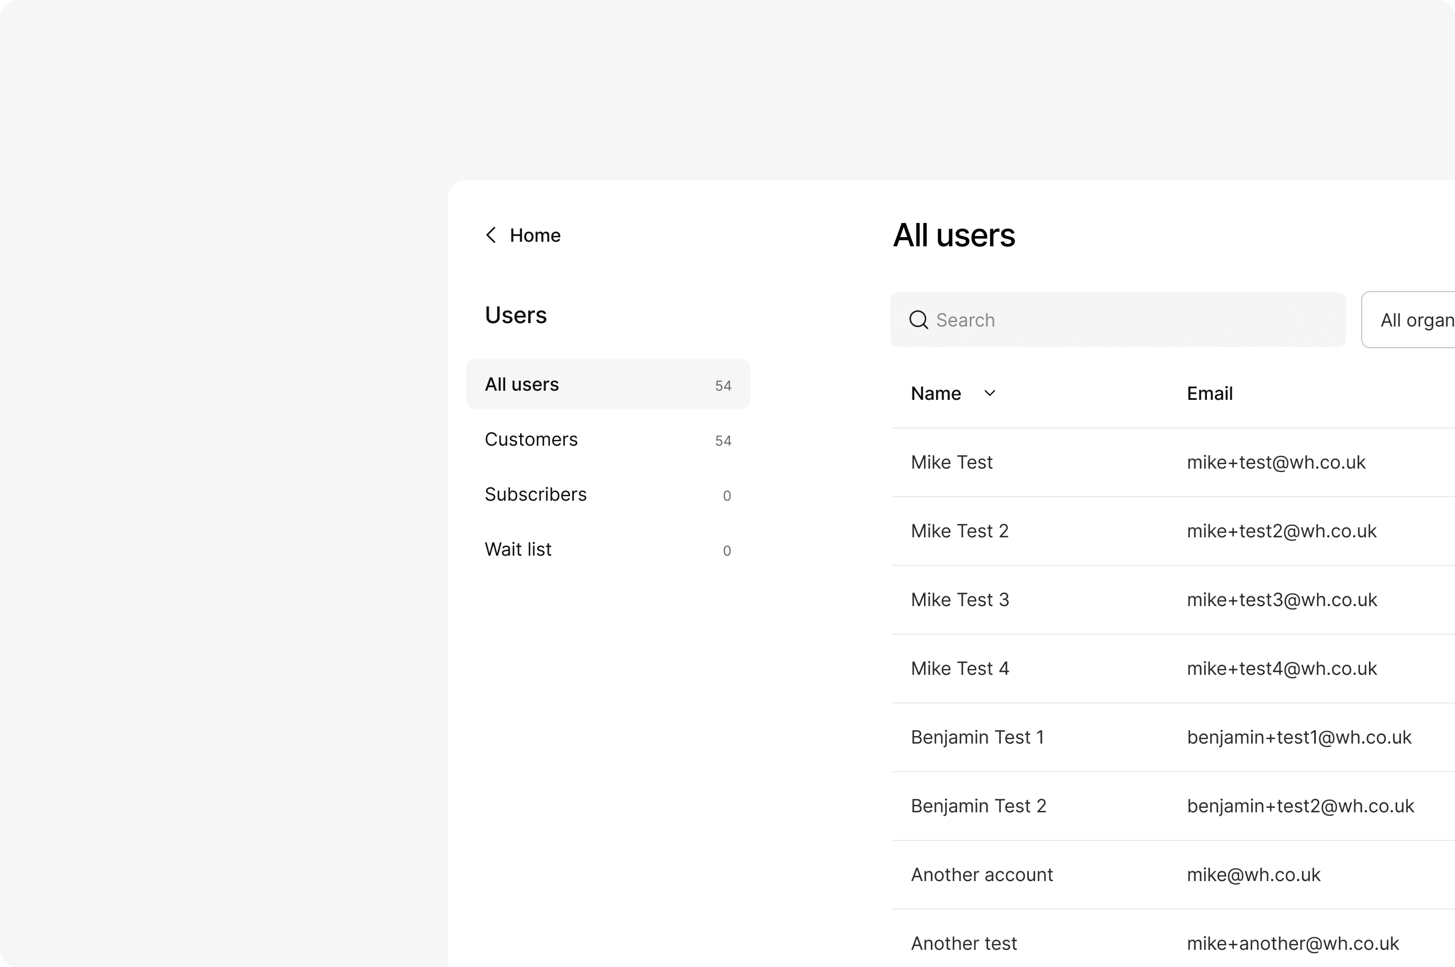Click the benjamin+test2@wh.co.uk email

(1300, 806)
